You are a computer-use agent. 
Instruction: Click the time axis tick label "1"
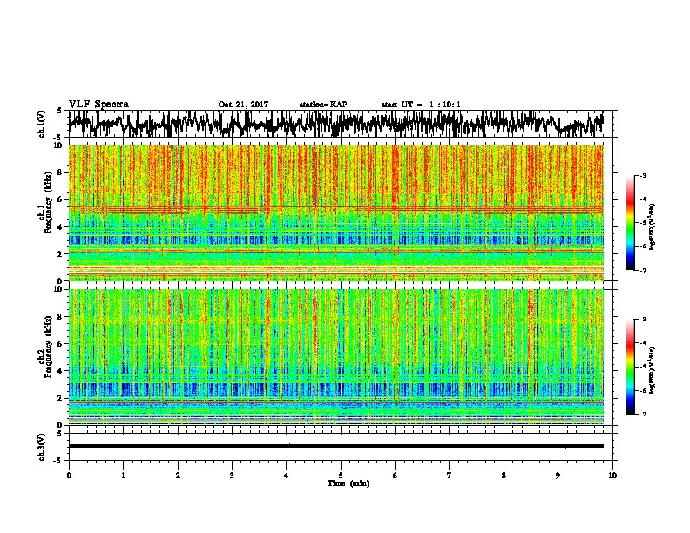[x=123, y=475]
